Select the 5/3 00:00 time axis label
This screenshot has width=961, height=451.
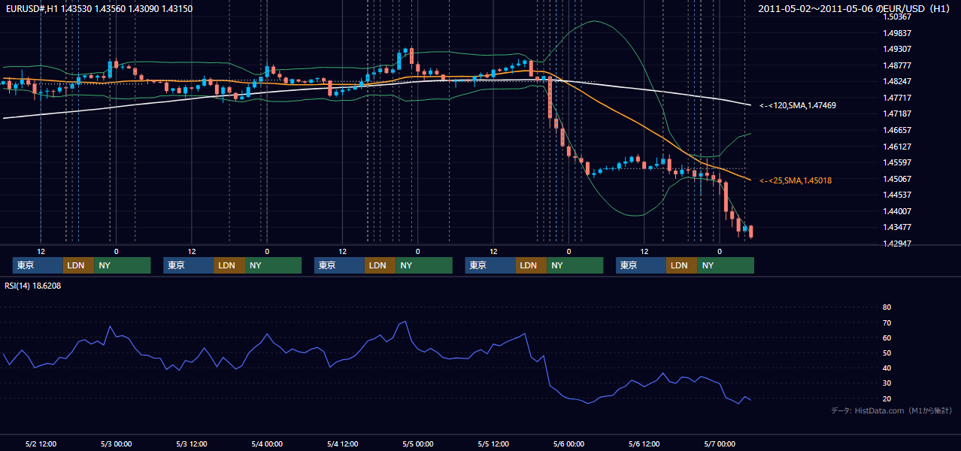116,443
